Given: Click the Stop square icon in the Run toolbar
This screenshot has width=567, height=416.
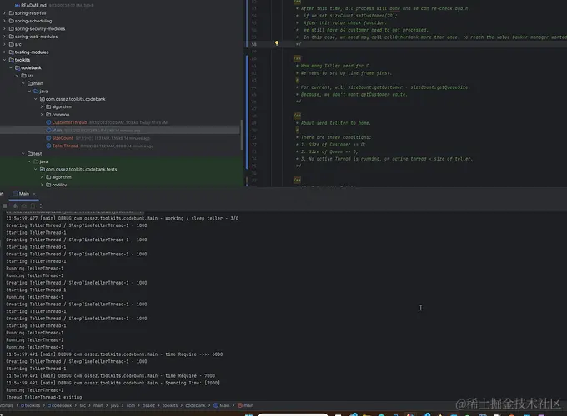Looking at the screenshot, I should pyautogui.click(x=5, y=206).
